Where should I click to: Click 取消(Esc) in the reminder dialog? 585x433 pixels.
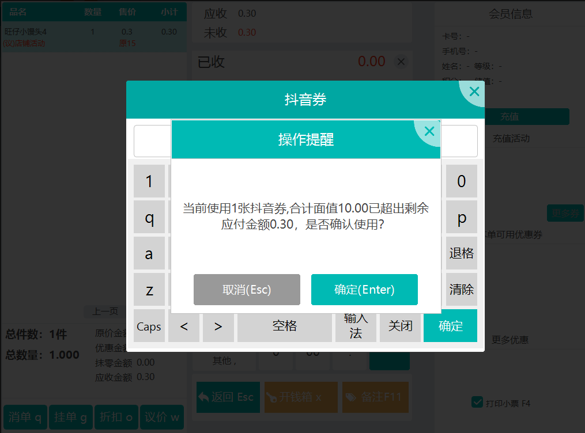(247, 290)
